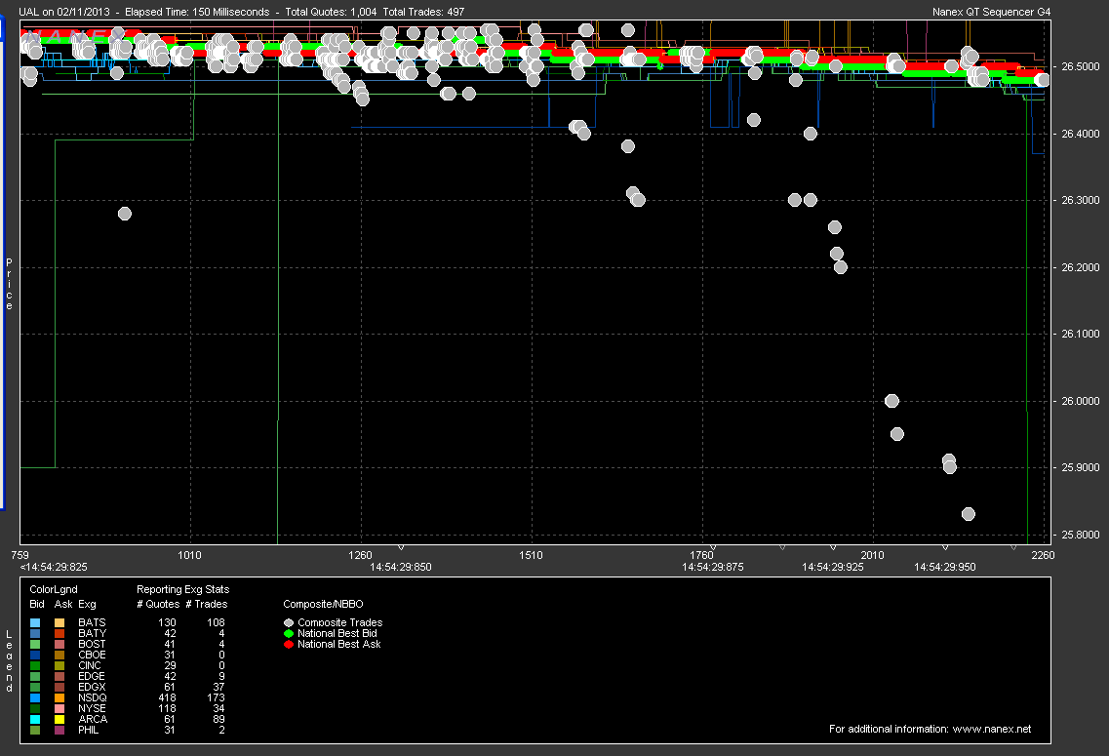Screen dimensions: 1109x756
Task: Click the ARCA ask yellow swatch
Action: click(x=59, y=719)
